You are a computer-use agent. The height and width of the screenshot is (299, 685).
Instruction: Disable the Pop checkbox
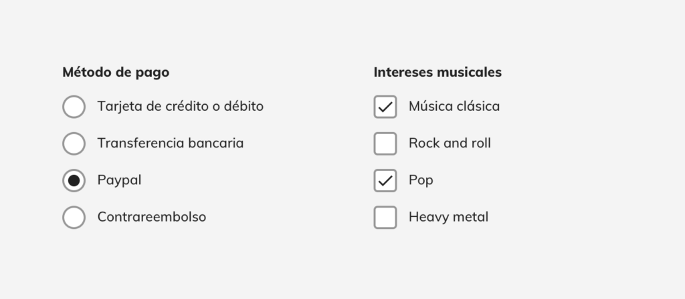(385, 180)
